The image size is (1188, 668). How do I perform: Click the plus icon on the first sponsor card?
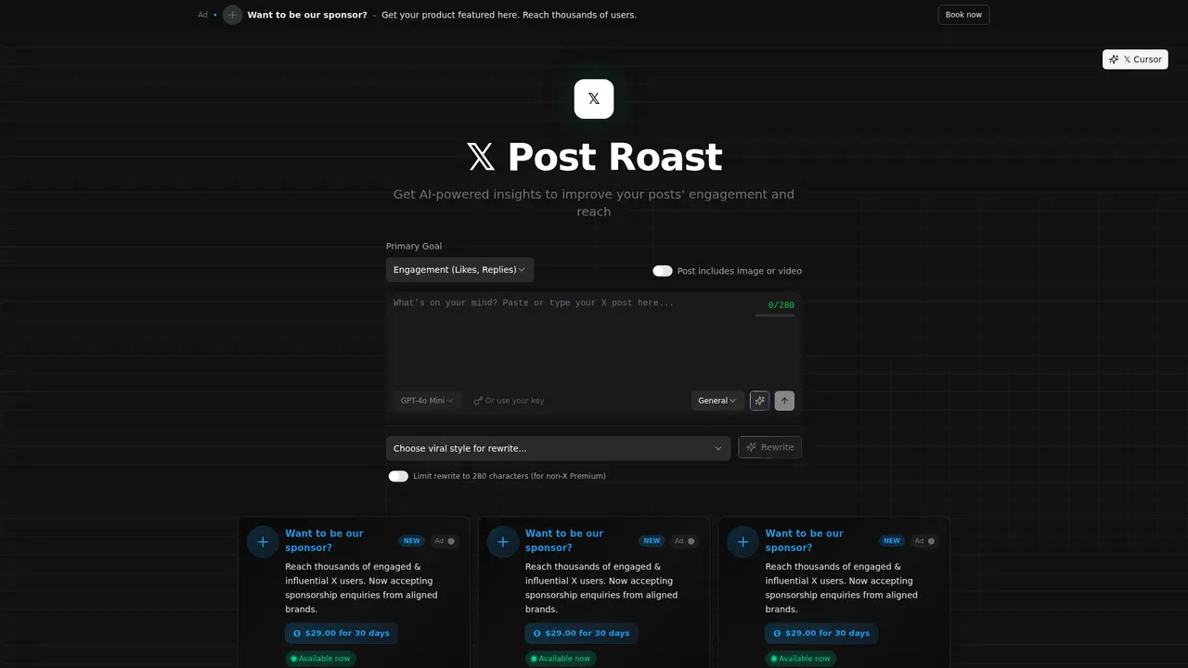pos(263,542)
